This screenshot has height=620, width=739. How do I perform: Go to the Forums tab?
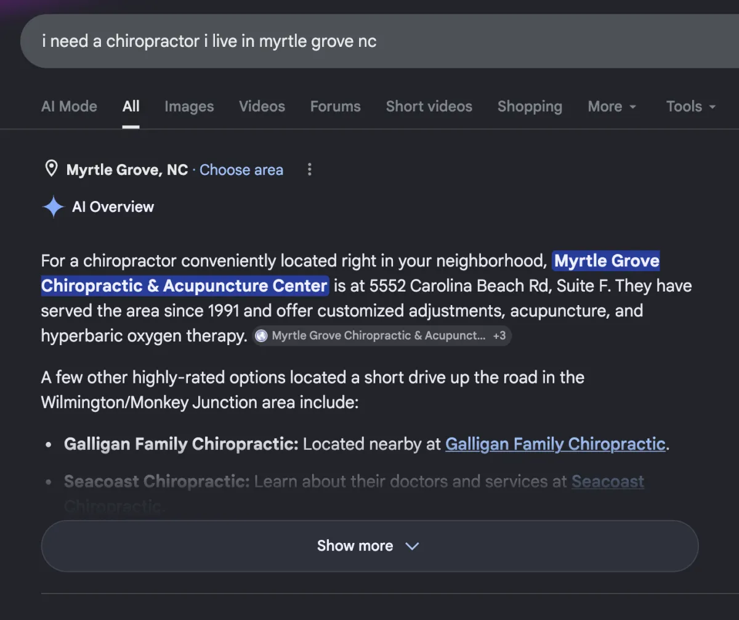click(x=336, y=107)
